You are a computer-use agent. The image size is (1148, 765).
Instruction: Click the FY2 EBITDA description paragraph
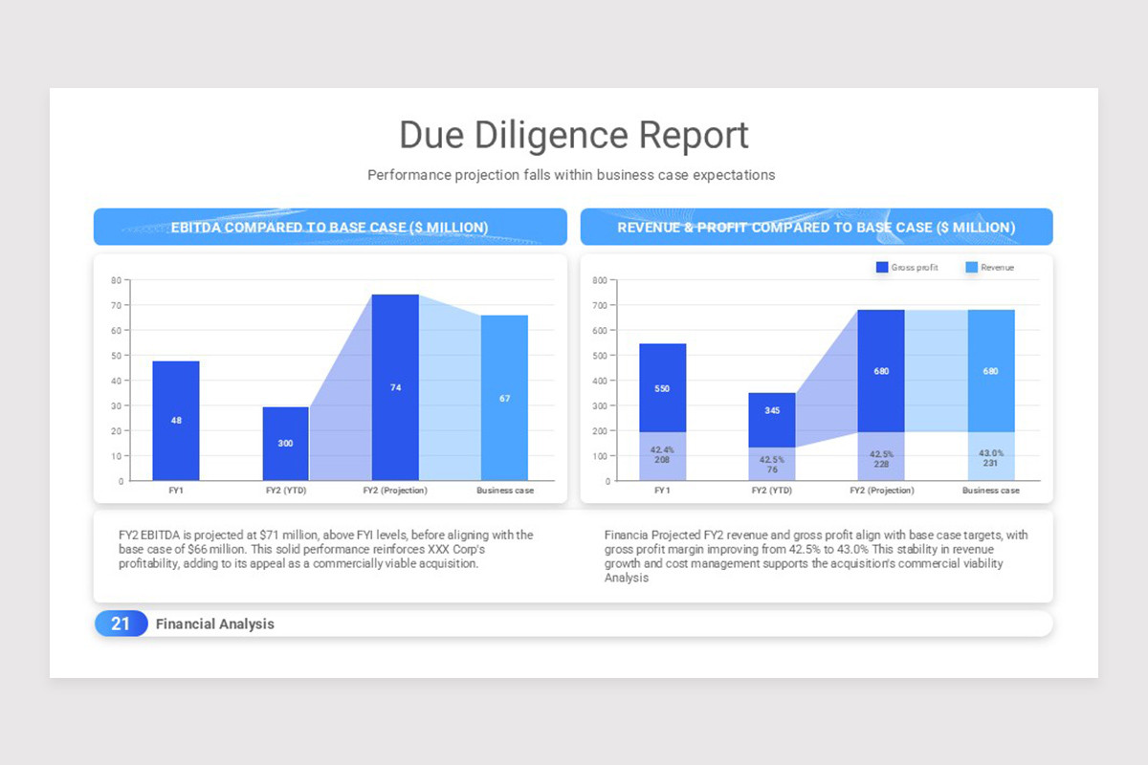[325, 550]
